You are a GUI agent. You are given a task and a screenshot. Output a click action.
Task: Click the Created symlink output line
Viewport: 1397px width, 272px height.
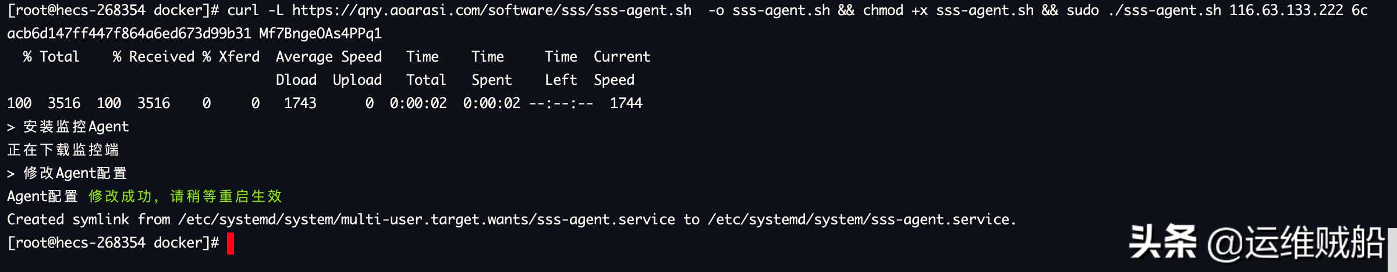tap(512, 220)
